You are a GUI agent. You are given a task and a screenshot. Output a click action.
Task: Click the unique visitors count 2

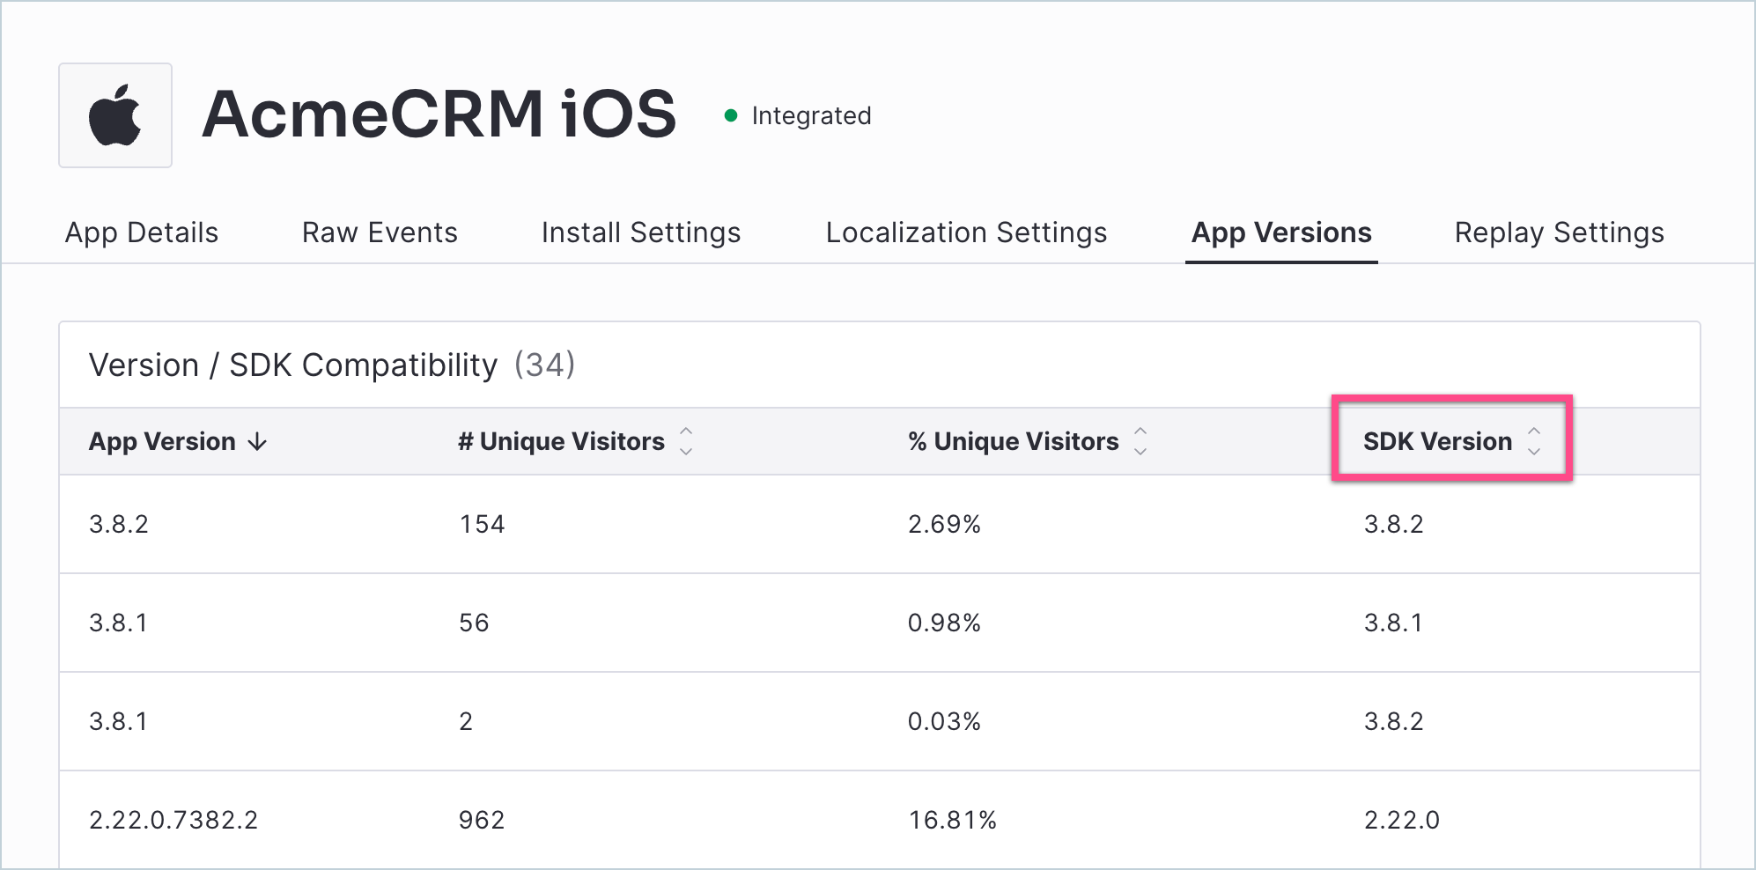tap(466, 721)
